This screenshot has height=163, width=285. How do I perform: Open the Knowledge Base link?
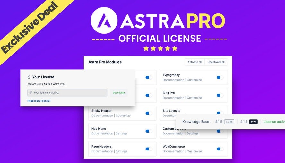click(195, 122)
